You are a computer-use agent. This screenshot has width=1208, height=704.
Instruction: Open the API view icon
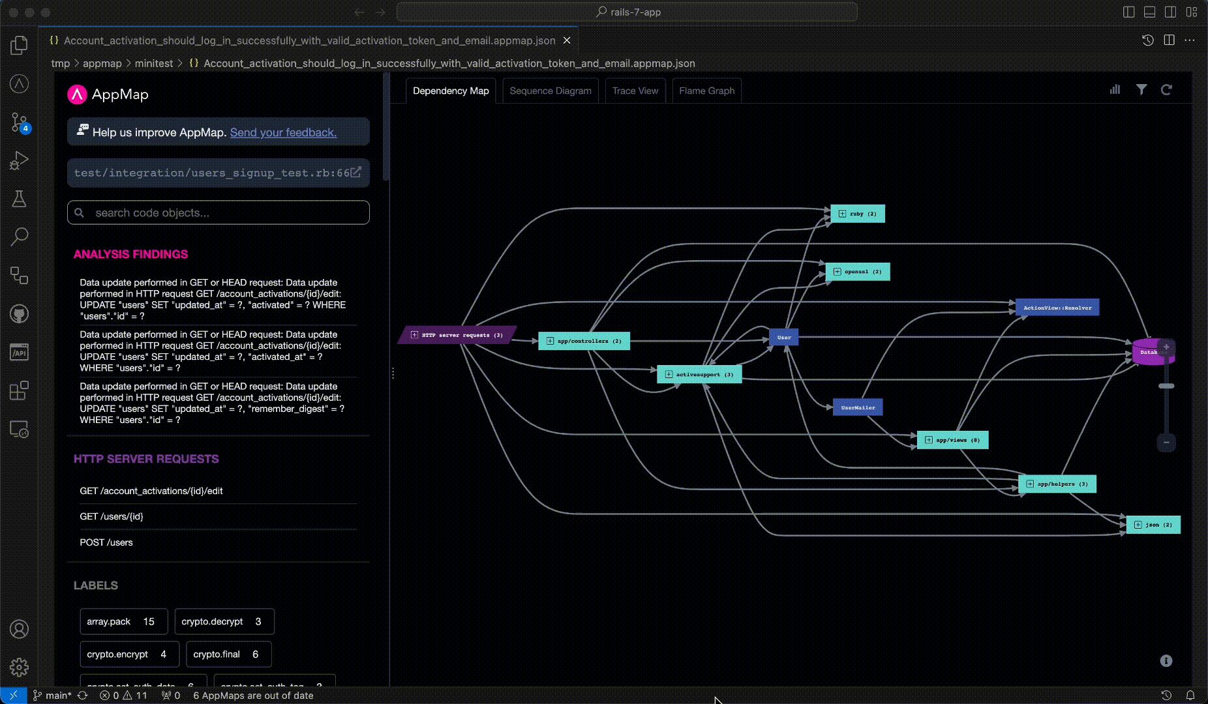tap(19, 353)
